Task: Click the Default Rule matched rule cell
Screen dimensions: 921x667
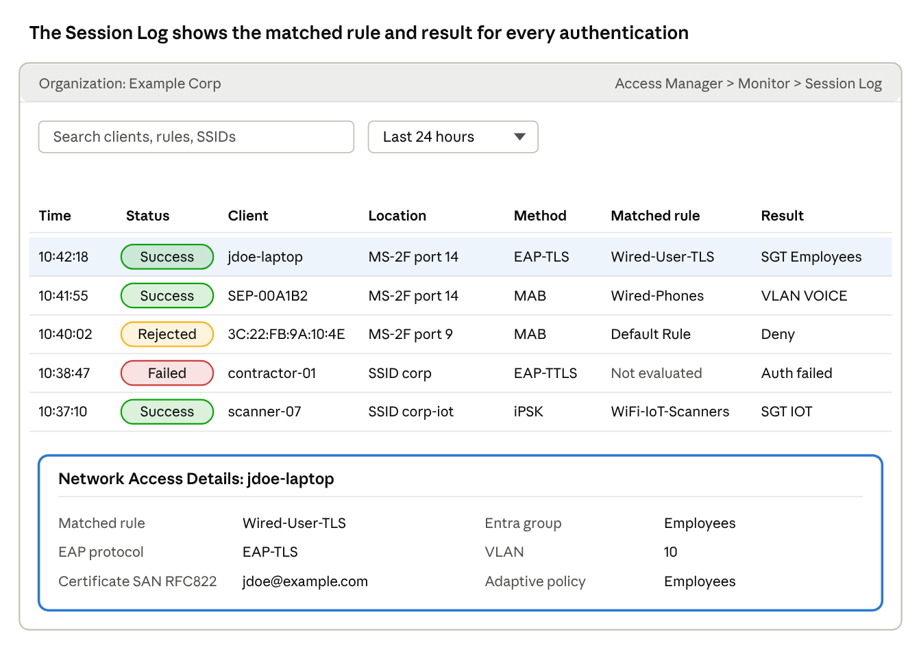Action: click(x=650, y=334)
